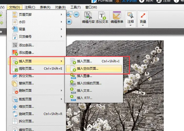Click the 缩放页面 icon
This screenshot has width=184, height=131.
pyautogui.click(x=15, y=107)
